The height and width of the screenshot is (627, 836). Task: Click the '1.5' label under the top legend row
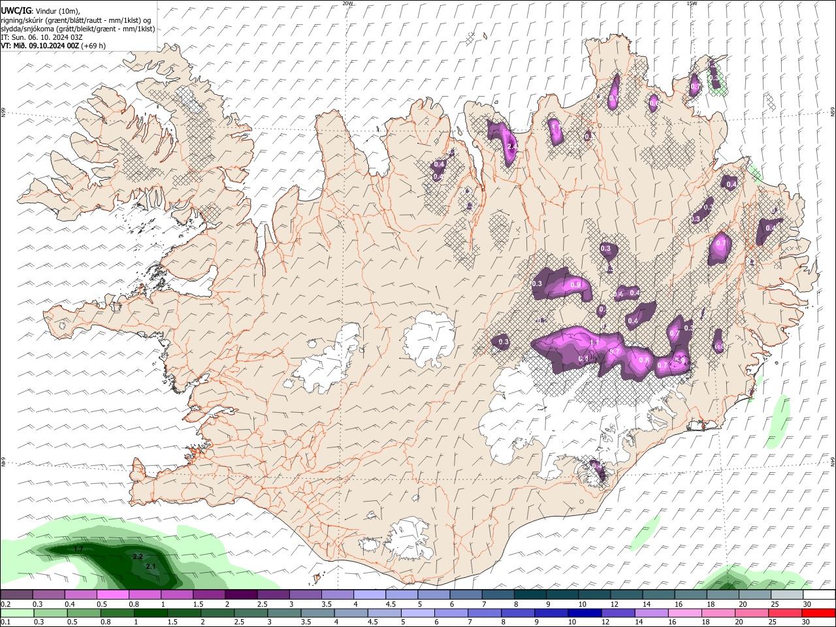[x=198, y=604]
